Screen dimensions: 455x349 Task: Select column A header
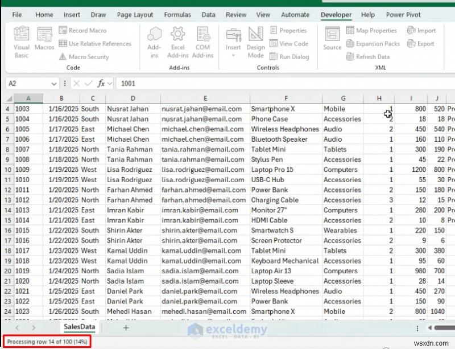(28, 98)
